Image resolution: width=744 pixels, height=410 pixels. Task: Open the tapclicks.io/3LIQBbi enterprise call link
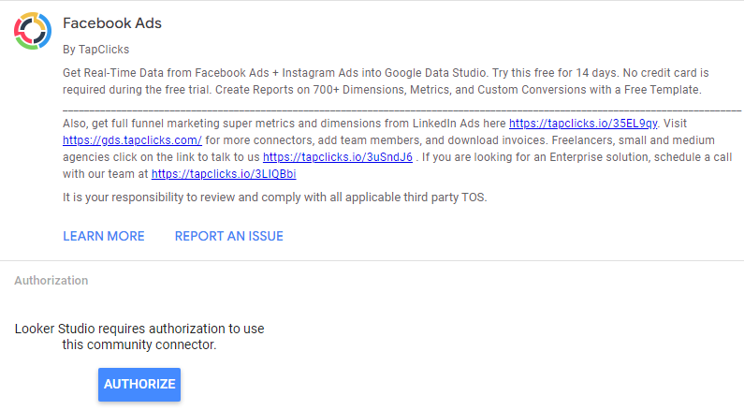point(224,174)
